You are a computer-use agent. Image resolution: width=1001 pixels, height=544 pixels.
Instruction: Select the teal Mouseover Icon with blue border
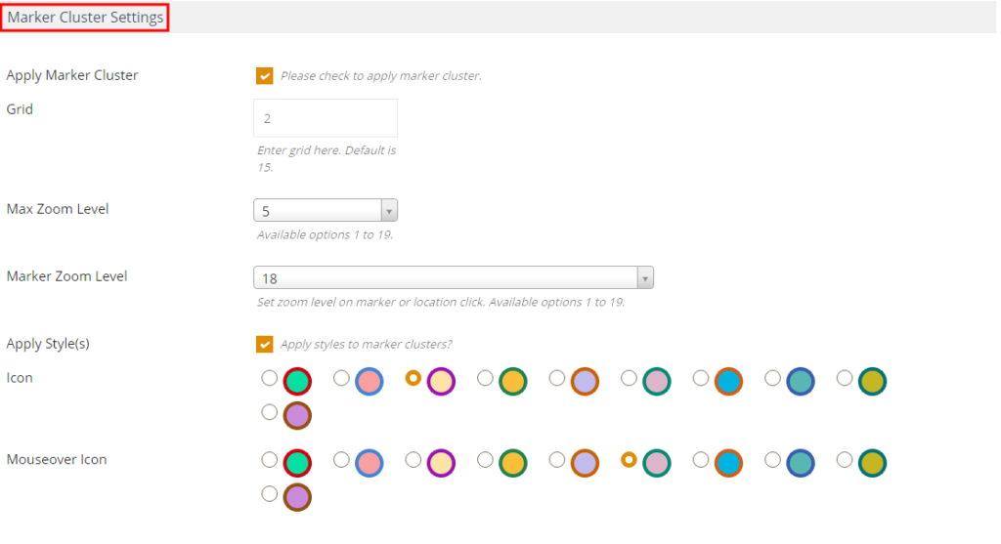pos(801,463)
